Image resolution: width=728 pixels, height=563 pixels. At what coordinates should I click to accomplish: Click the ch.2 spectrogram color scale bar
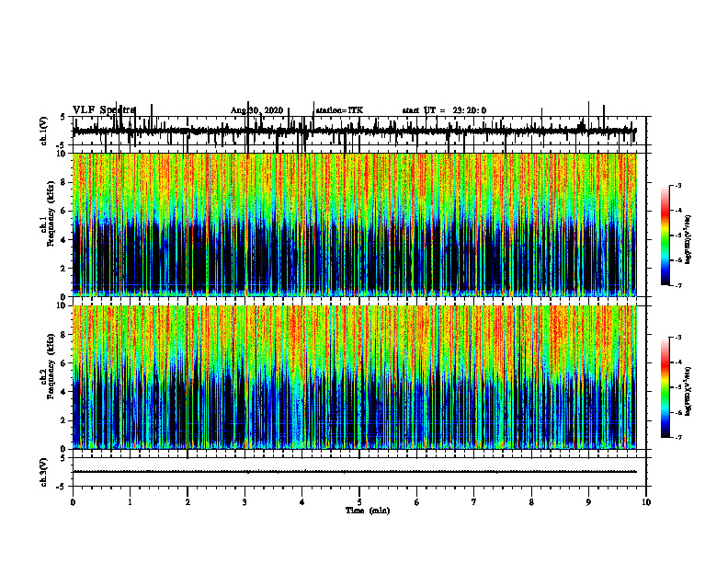[x=665, y=387]
